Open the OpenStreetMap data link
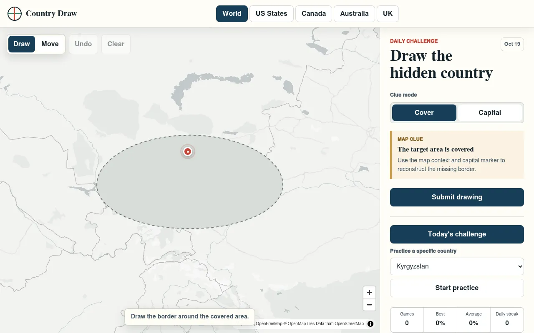Image resolution: width=534 pixels, height=333 pixels. click(349, 324)
